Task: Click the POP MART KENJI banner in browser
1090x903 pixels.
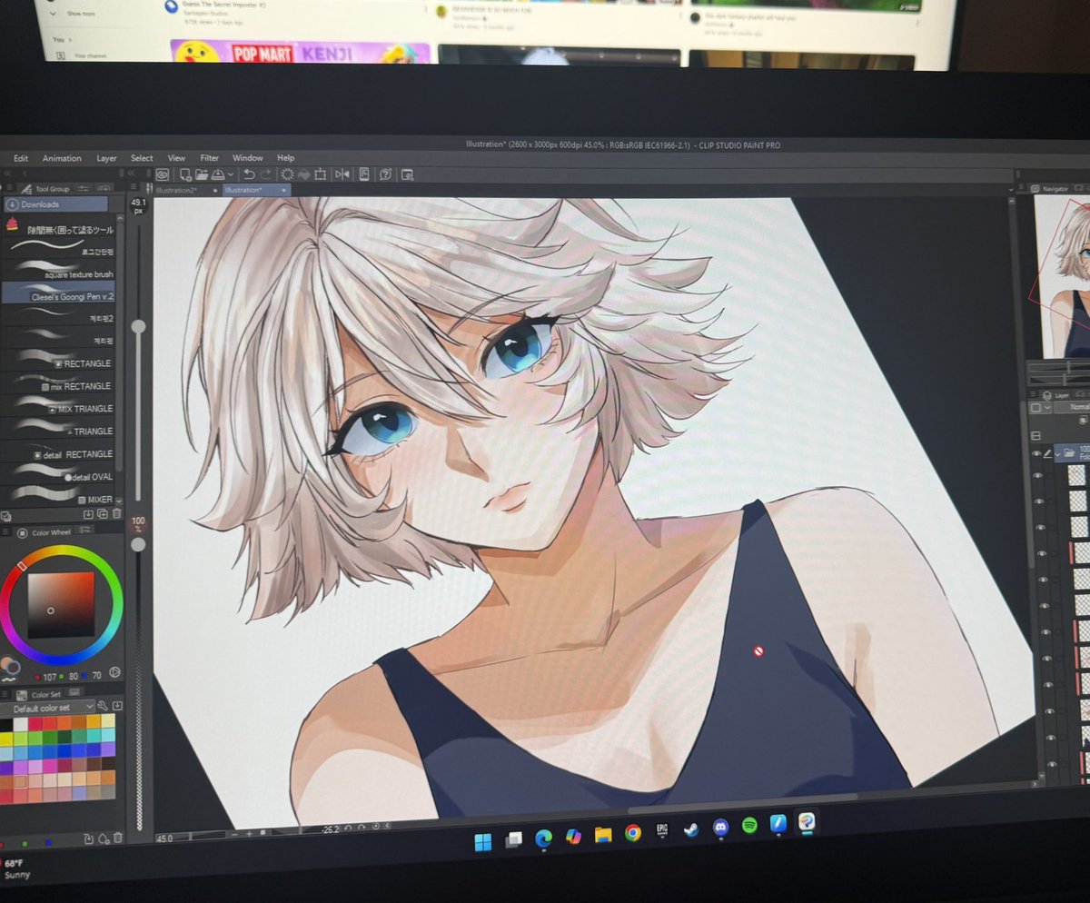Action: pos(301,52)
